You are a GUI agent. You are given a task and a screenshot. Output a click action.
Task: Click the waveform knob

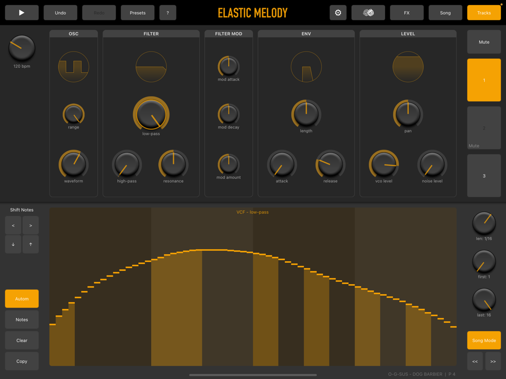73,164
